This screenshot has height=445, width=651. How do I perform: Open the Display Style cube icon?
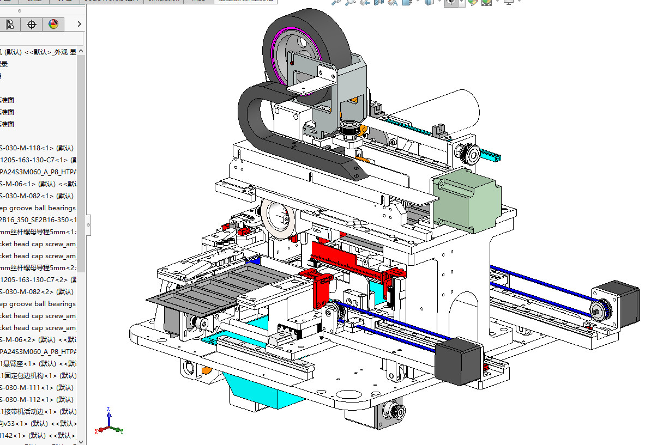point(429,2)
